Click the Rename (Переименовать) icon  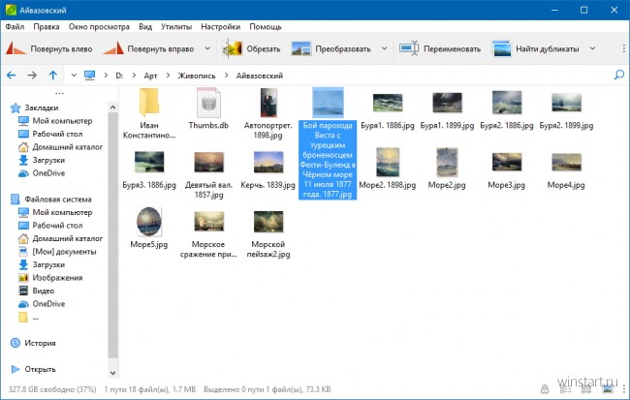[x=409, y=48]
